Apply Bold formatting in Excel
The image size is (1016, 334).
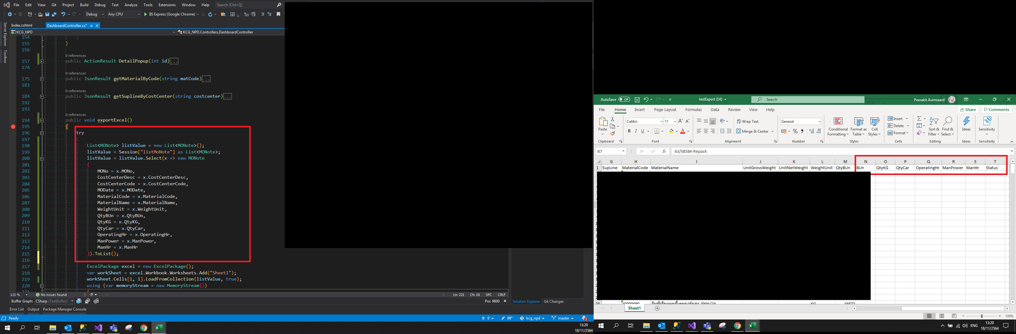(x=629, y=131)
